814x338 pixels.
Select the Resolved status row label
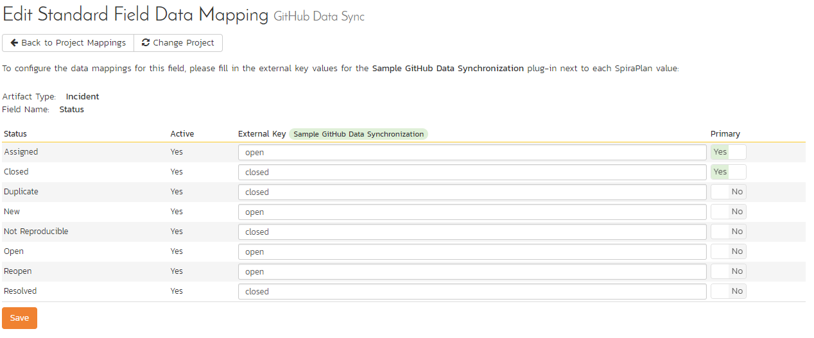(20, 291)
